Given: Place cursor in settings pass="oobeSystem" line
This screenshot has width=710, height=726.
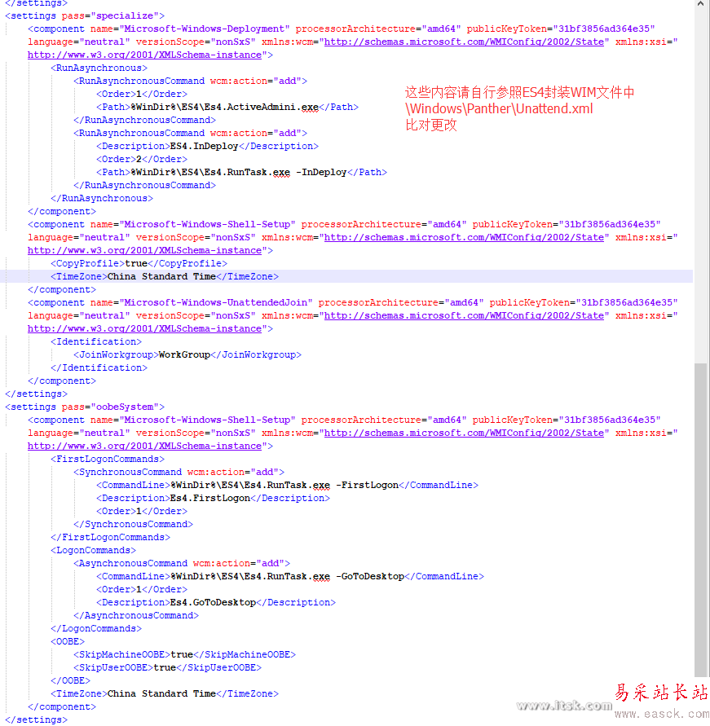Looking at the screenshot, I should click(x=85, y=407).
